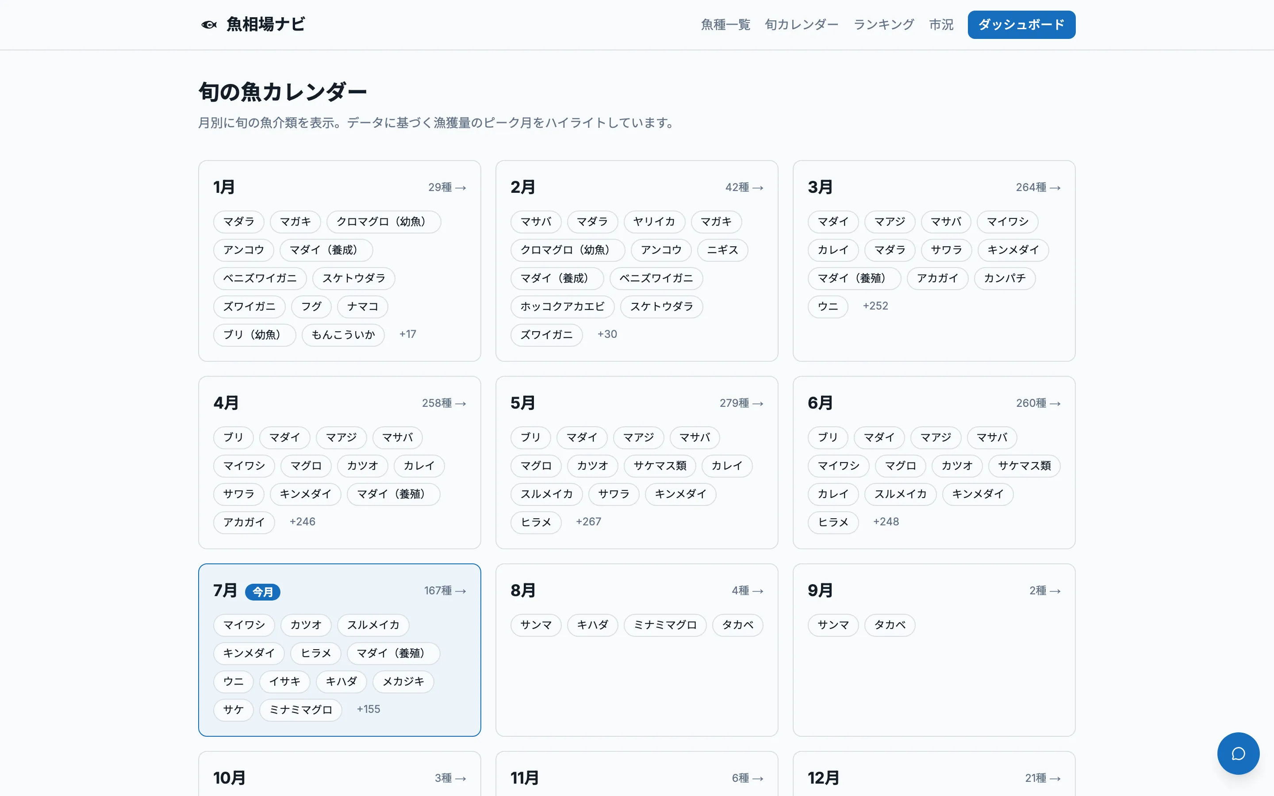Select ナマコ tag in 1月
The height and width of the screenshot is (796, 1274).
362,306
